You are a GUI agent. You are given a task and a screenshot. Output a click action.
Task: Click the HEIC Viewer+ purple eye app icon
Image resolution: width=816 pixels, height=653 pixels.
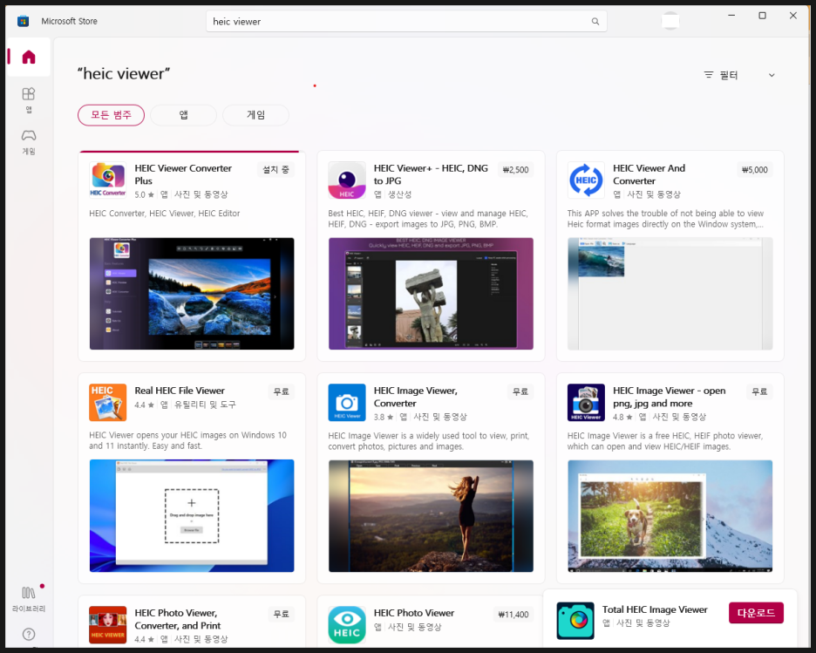click(x=347, y=180)
